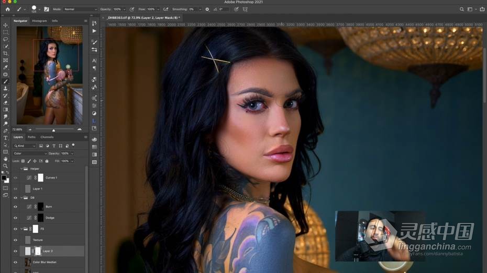The height and width of the screenshot is (273, 487).
Task: Open the brush Opacity dropdown
Action: (125, 9)
